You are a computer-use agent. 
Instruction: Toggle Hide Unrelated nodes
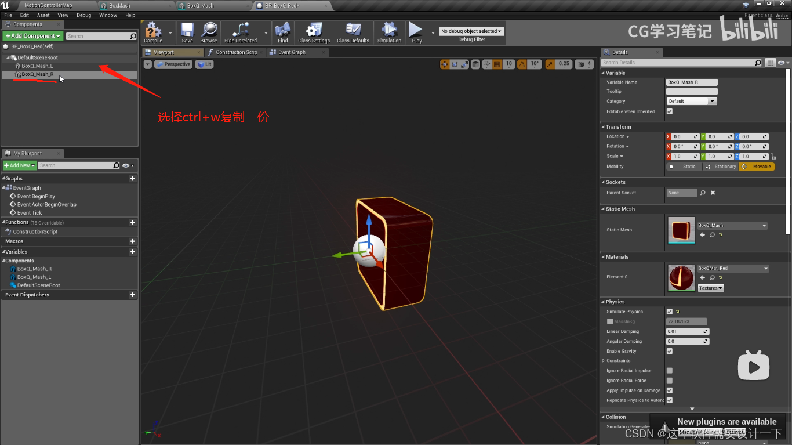[x=241, y=32]
